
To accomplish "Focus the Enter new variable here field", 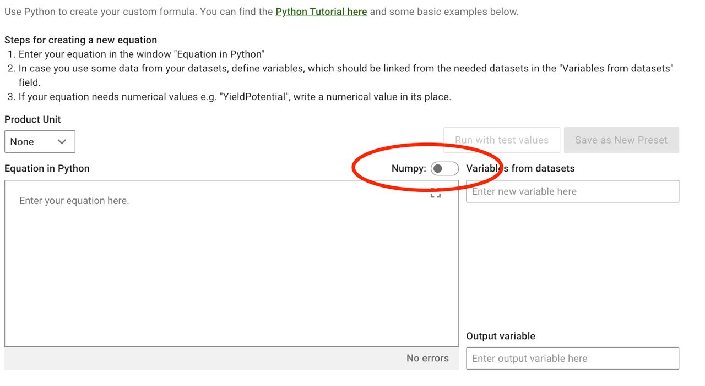I will click(x=572, y=191).
